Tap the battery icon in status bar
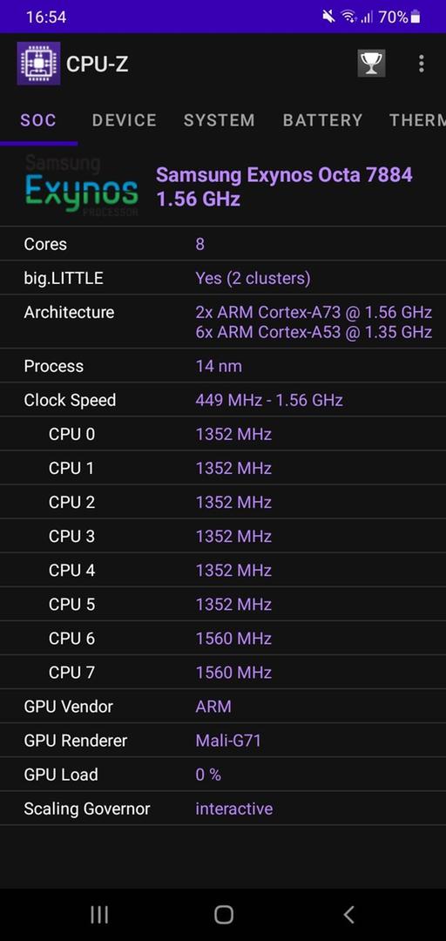This screenshot has height=941, width=446. (x=416, y=17)
